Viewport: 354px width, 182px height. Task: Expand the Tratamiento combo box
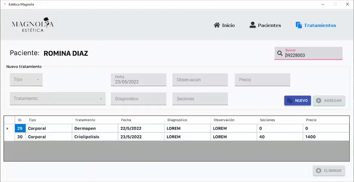pyautogui.click(x=58, y=99)
